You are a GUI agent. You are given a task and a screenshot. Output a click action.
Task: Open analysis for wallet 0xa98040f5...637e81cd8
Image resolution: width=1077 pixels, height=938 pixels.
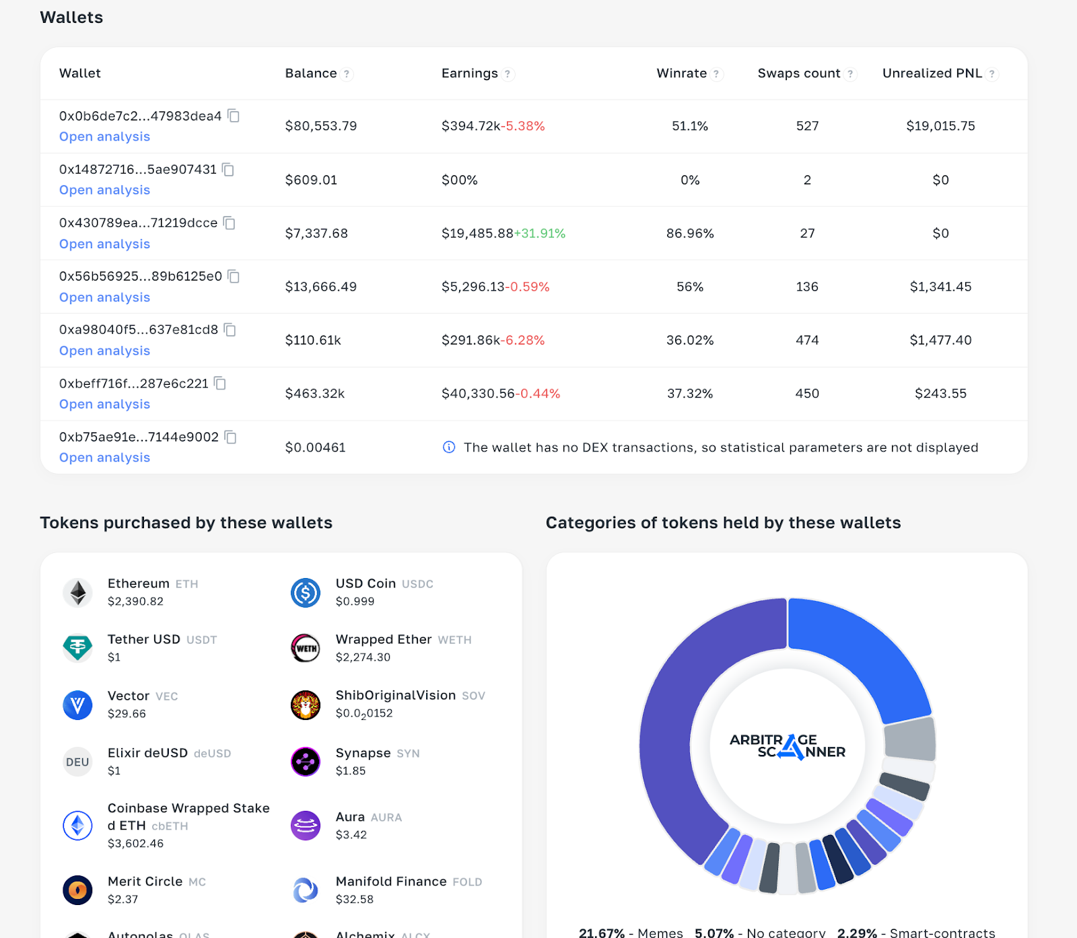104,351
